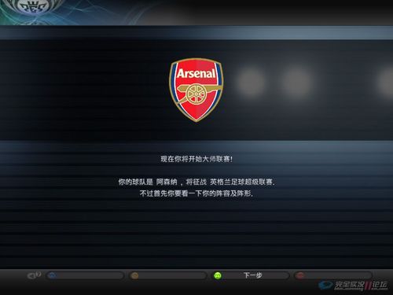Click the green controller button icon

[x=218, y=275]
